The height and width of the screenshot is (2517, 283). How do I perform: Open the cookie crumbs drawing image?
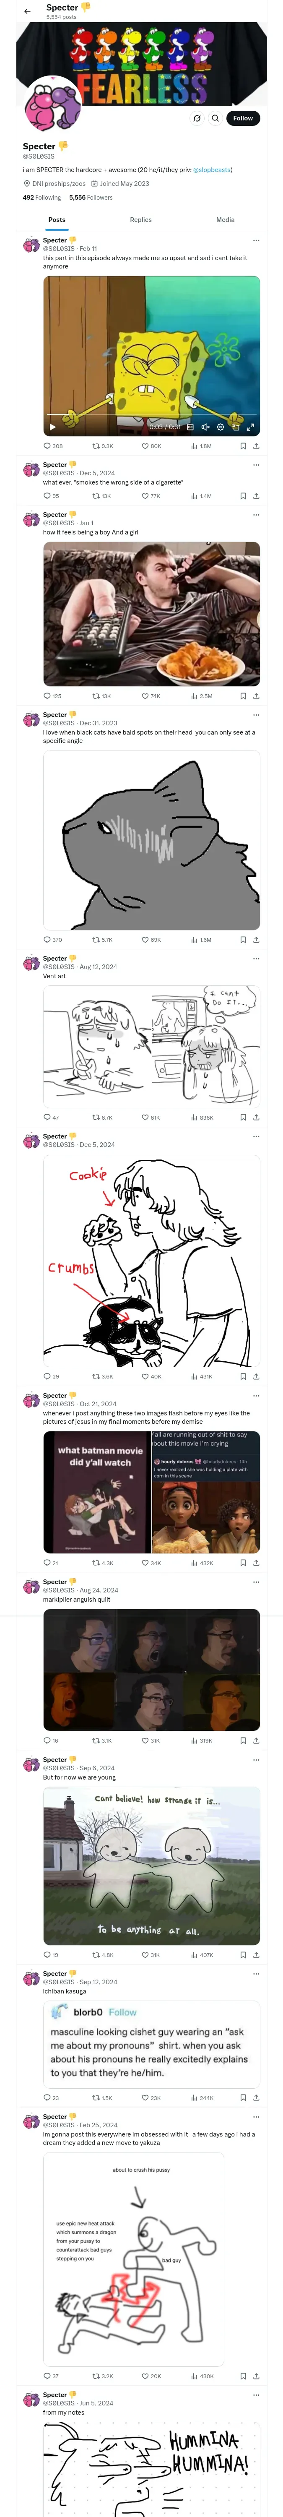(151, 1261)
